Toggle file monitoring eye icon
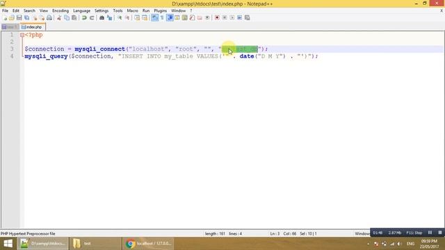The image size is (445, 250). [x=207, y=18]
